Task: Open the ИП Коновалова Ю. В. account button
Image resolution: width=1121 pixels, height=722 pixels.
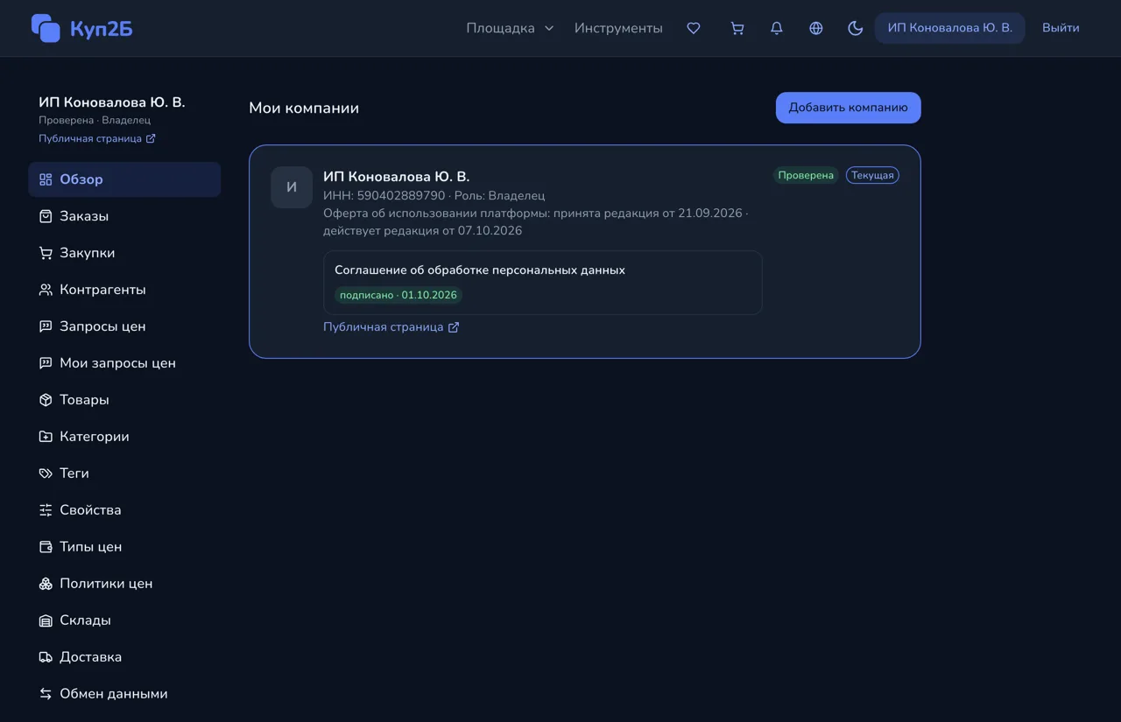Action: coord(949,28)
